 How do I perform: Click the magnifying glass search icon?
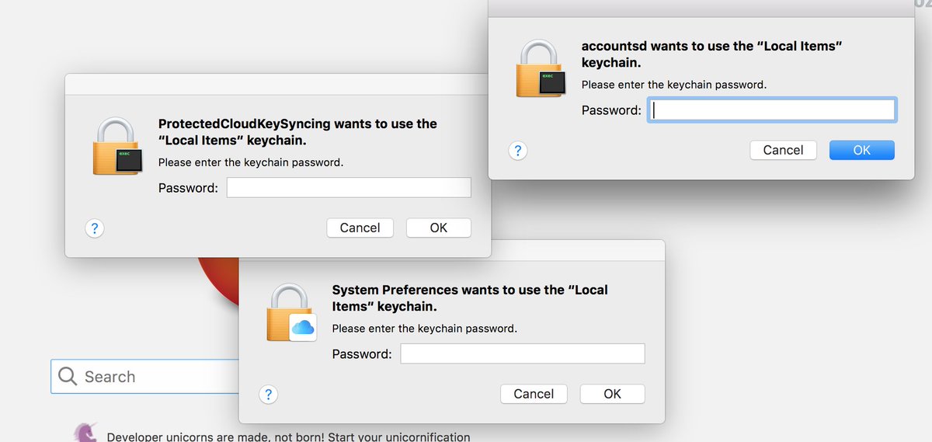coord(68,377)
